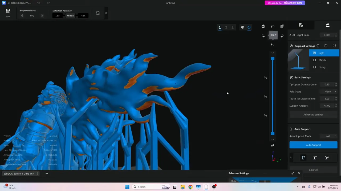Screen dimensions: 341x191
Task: Select the Add Support tool
Action: tap(303, 158)
